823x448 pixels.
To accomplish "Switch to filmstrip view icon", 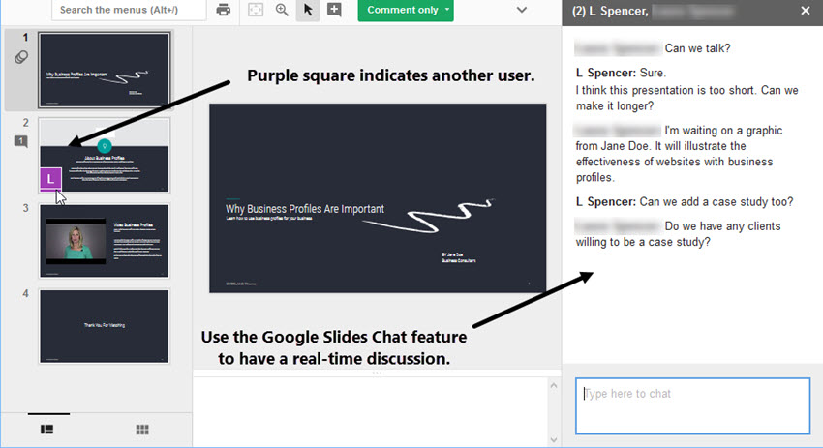I will [x=47, y=430].
